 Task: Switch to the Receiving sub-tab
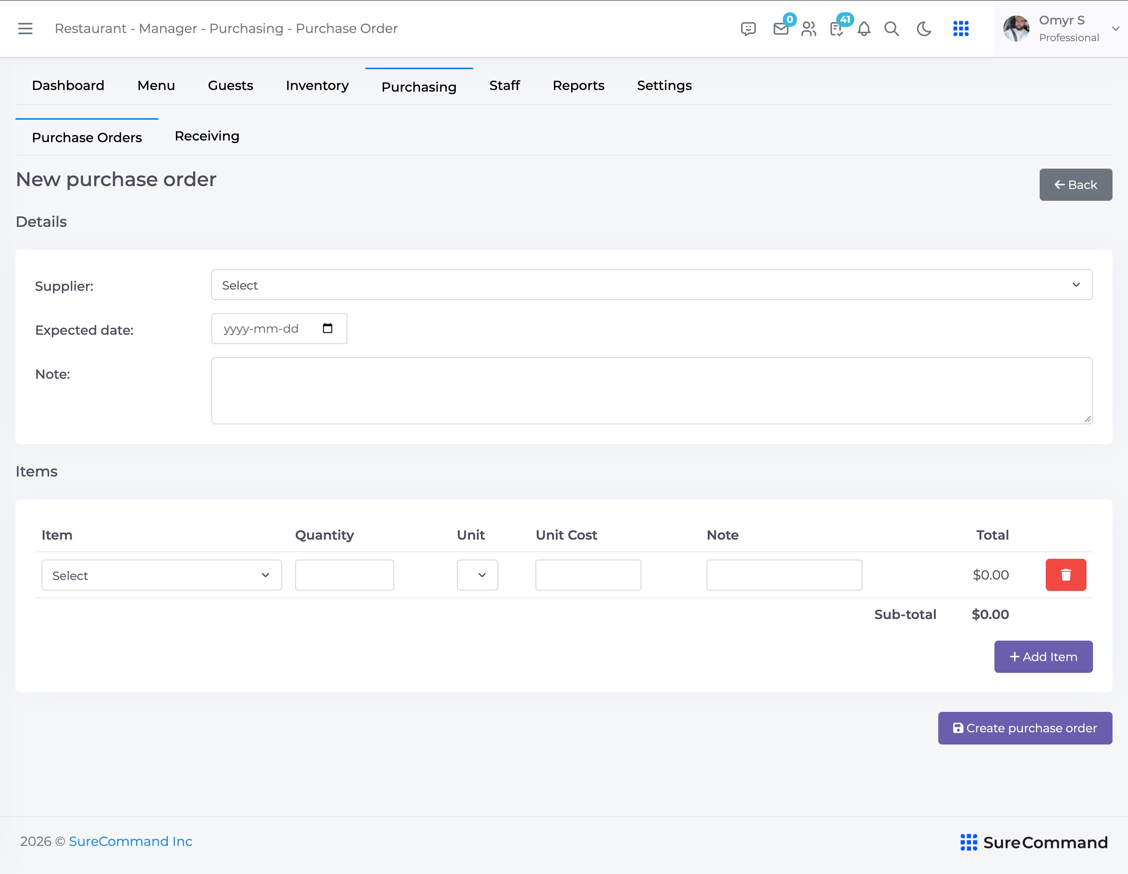[x=207, y=136]
